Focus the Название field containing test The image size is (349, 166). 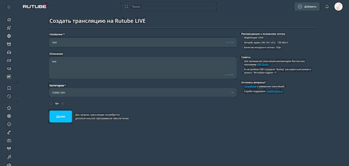point(143,43)
